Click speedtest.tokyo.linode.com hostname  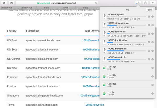[42, 105]
